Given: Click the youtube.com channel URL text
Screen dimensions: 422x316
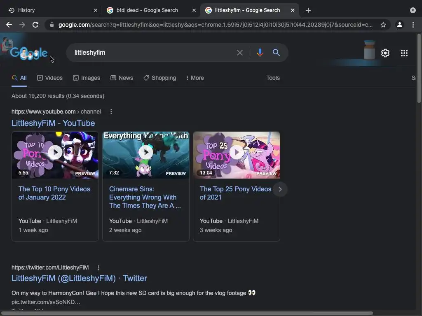Looking at the screenshot, I should click(x=56, y=112).
